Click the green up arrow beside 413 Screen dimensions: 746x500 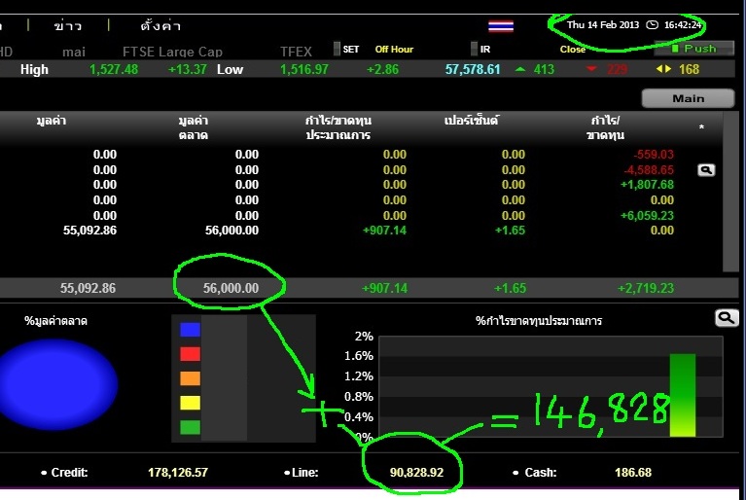coord(520,69)
